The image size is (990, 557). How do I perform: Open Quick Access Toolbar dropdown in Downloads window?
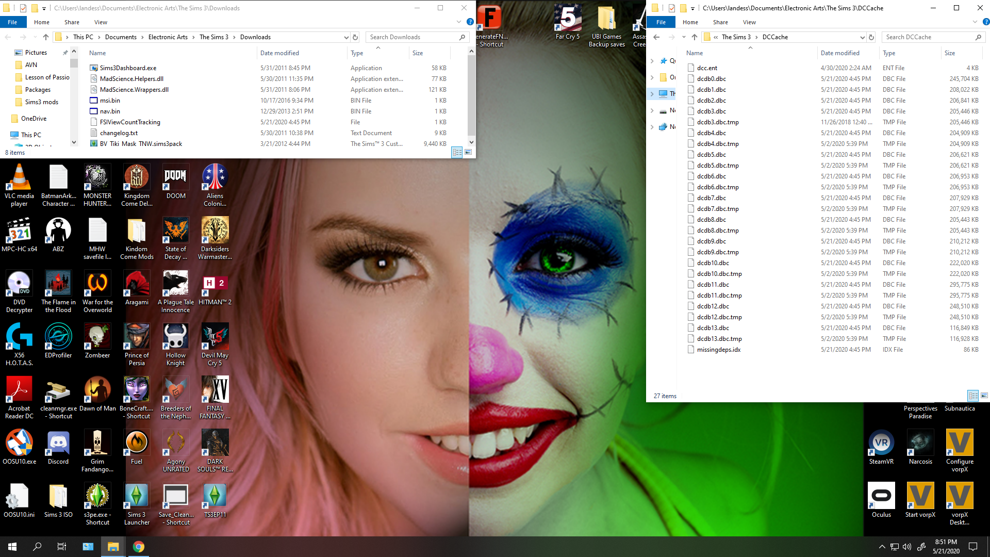44,8
